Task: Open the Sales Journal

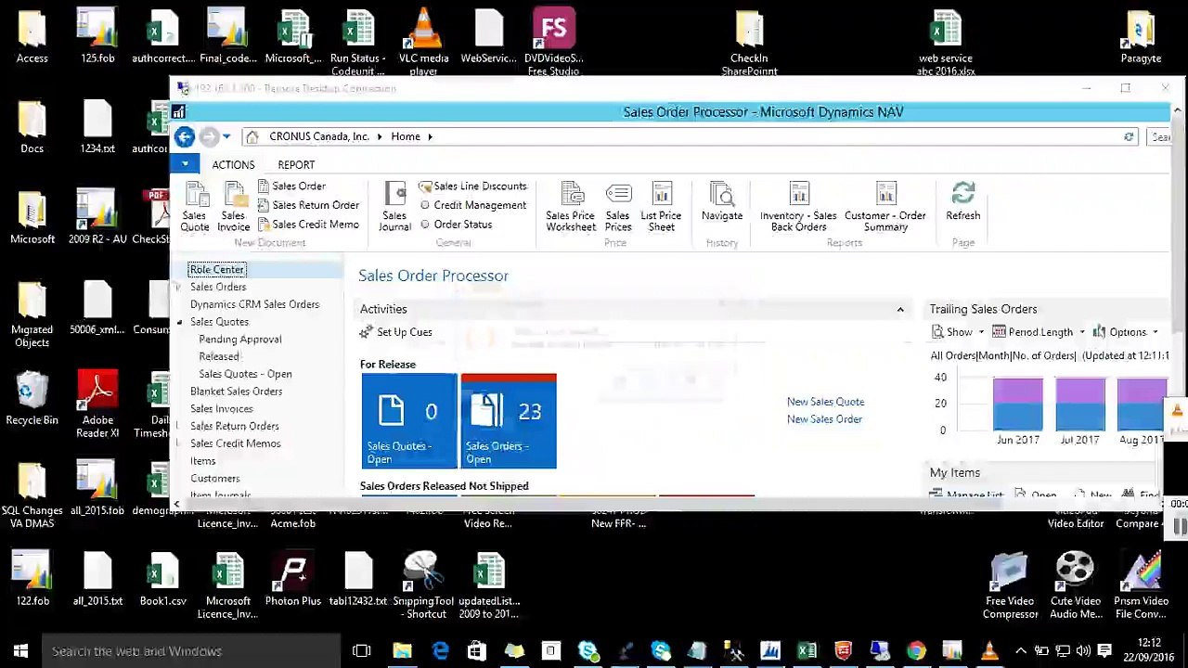Action: point(394,206)
